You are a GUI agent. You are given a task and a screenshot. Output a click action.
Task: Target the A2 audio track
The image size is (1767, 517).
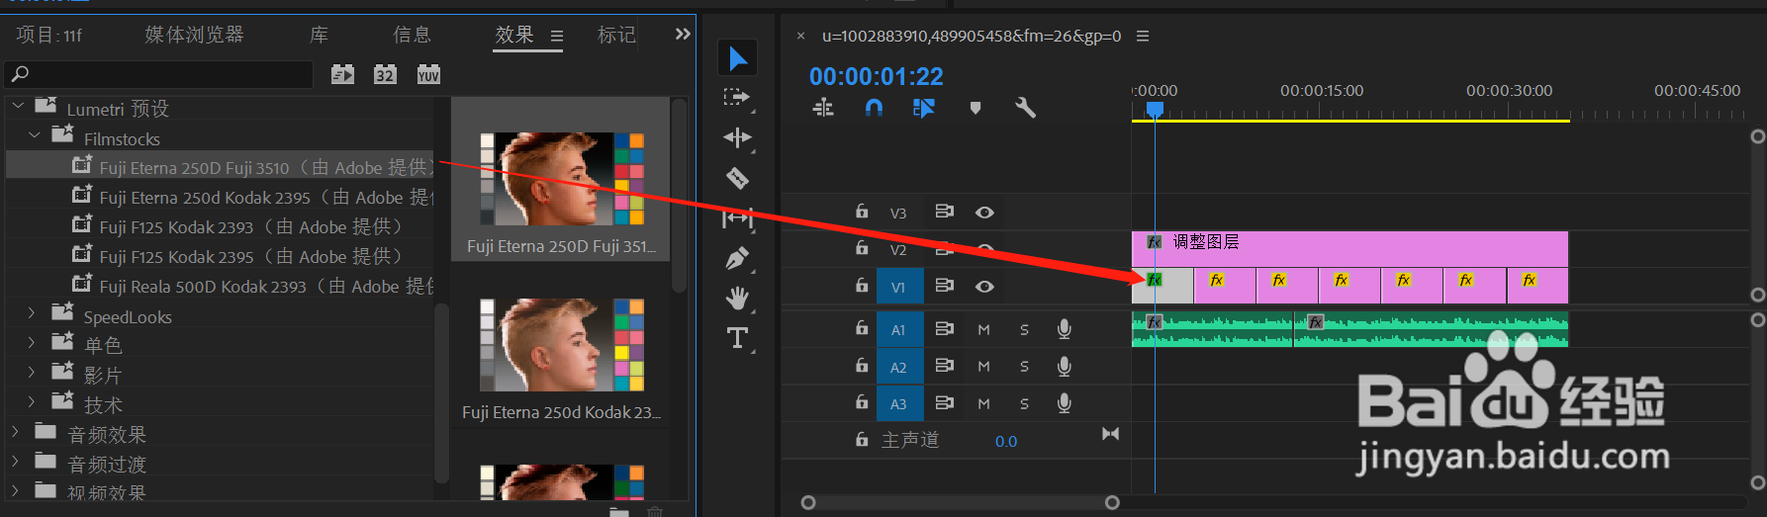(899, 367)
